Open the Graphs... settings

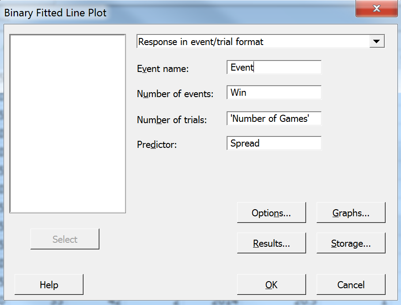(351, 213)
